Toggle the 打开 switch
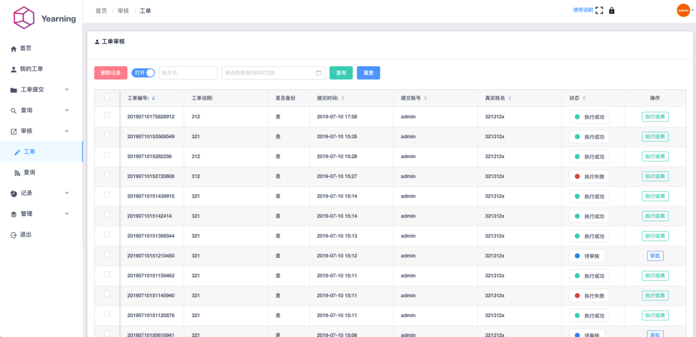The image size is (696, 337). [x=143, y=73]
